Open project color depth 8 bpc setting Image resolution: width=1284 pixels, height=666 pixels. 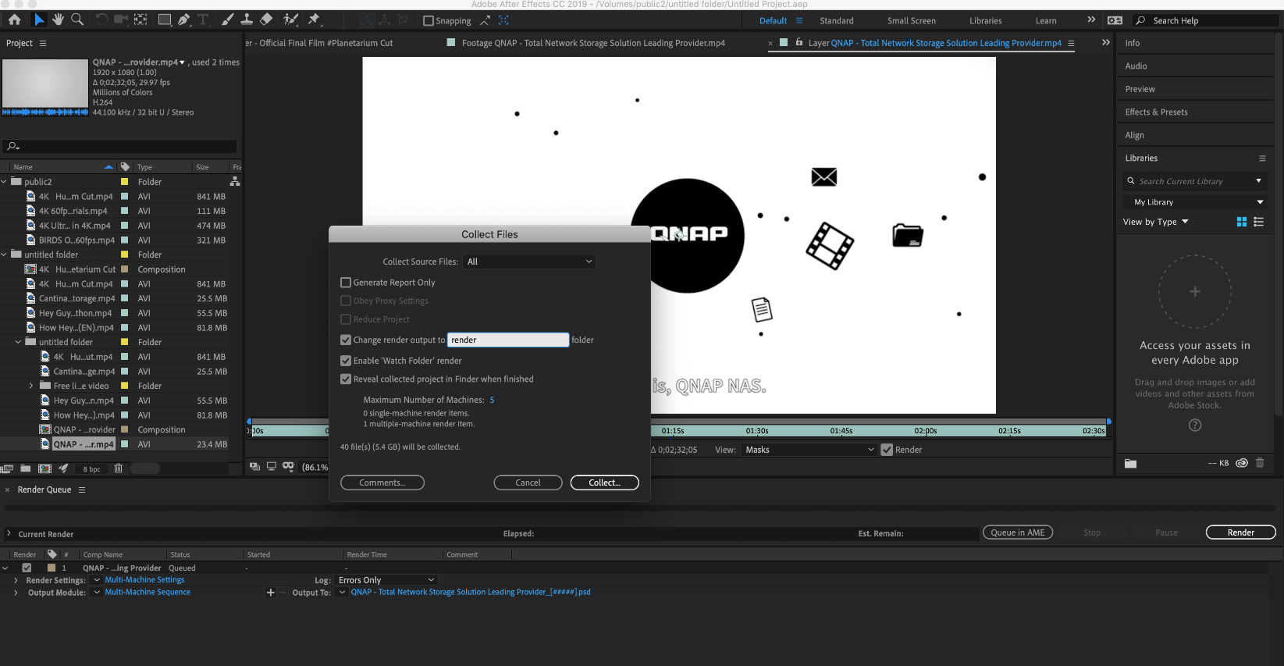(92, 469)
